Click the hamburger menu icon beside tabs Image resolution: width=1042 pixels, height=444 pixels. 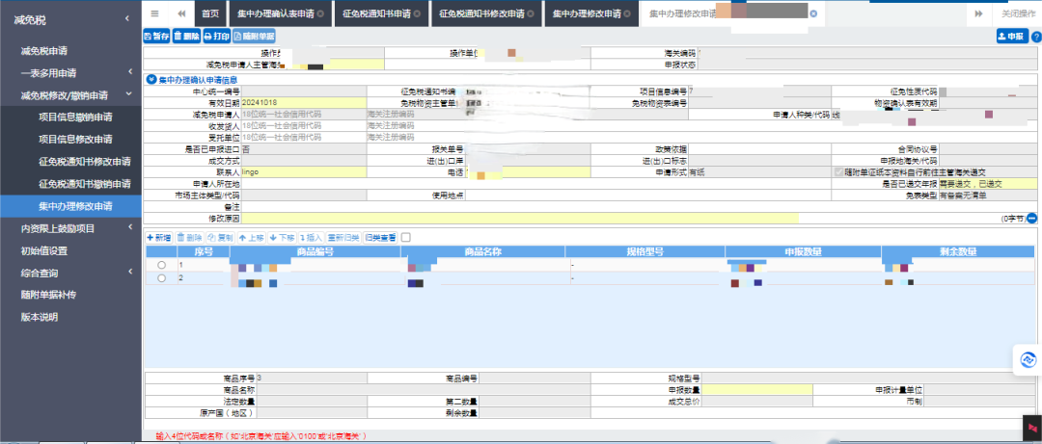pyautogui.click(x=155, y=13)
